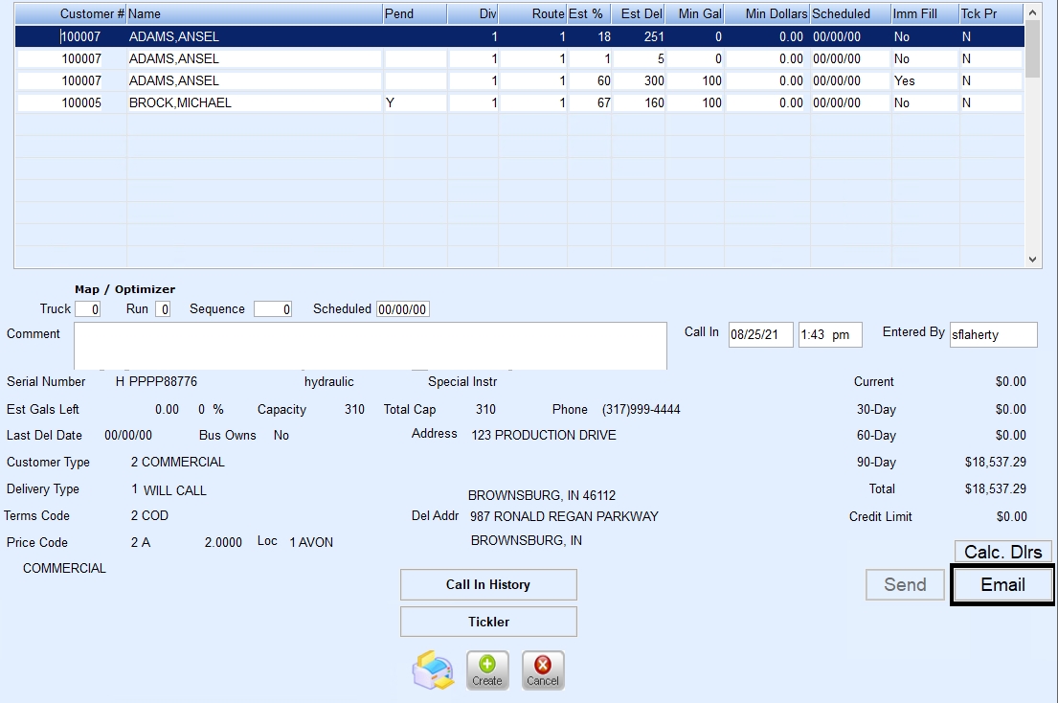The width and height of the screenshot is (1058, 703).
Task: Click the Div column header
Action: pos(473,13)
